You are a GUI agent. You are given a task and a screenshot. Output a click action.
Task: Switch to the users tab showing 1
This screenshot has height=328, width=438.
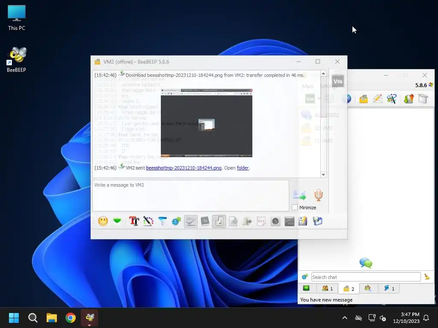pyautogui.click(x=327, y=288)
